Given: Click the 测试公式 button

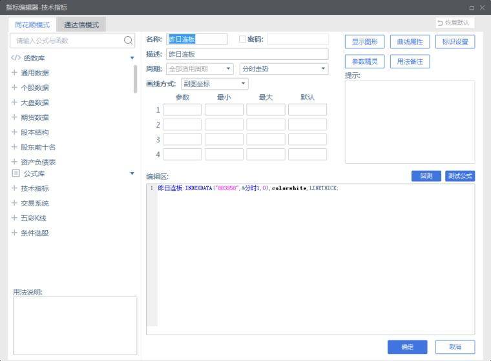Looking at the screenshot, I should [460, 176].
